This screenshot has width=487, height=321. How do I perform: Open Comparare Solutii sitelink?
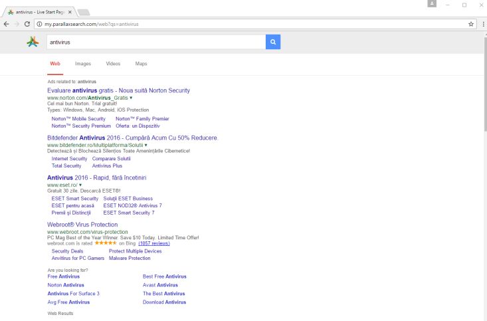click(x=111, y=158)
